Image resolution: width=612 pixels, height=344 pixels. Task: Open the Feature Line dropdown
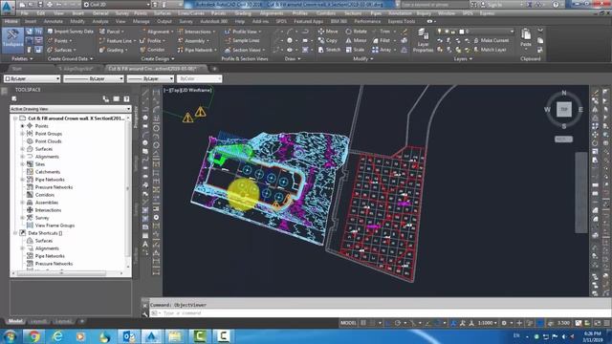click(x=117, y=40)
